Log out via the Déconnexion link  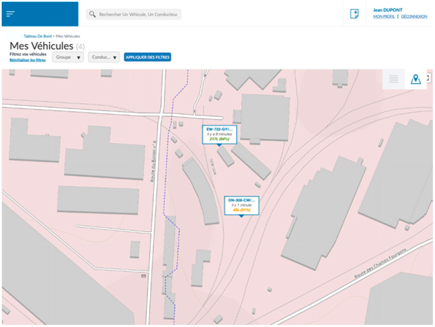coord(414,17)
